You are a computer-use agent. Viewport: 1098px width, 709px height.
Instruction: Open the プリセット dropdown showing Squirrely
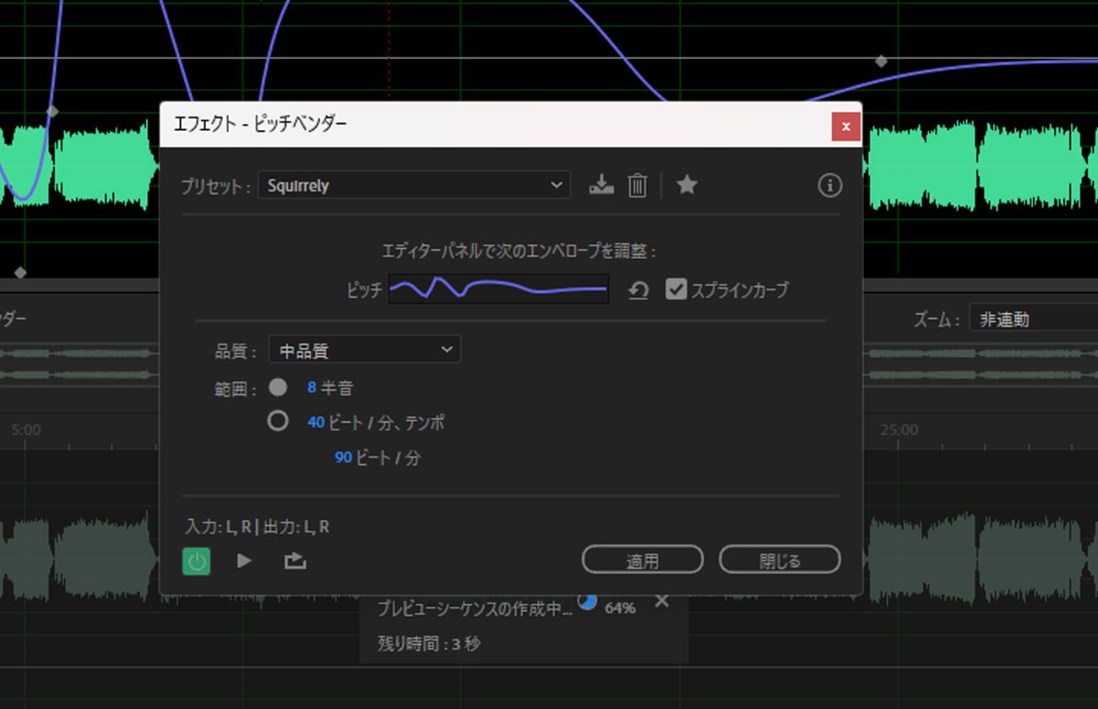(414, 185)
